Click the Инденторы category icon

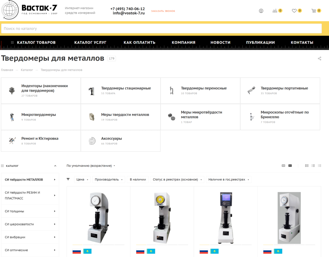click(x=12, y=91)
